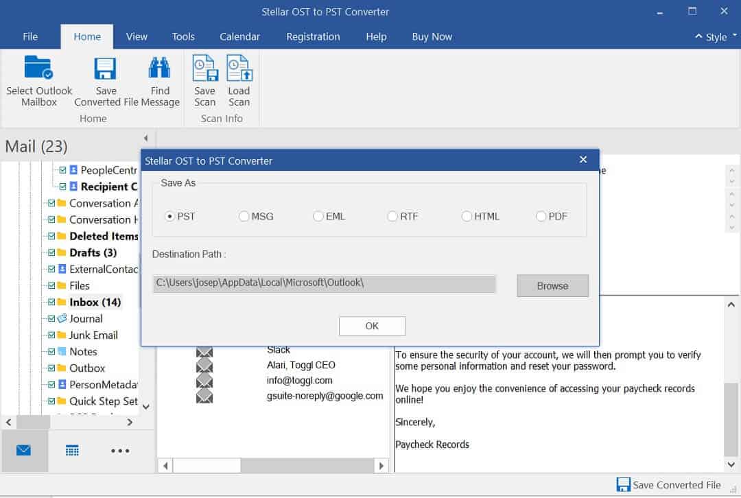Click envelope icon for info@toggl.com
Viewport: 741px width, 498px height.
tap(204, 381)
